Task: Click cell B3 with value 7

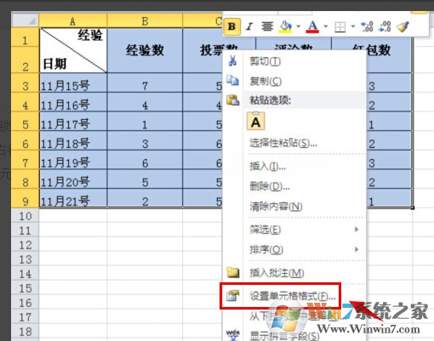Action: click(145, 83)
